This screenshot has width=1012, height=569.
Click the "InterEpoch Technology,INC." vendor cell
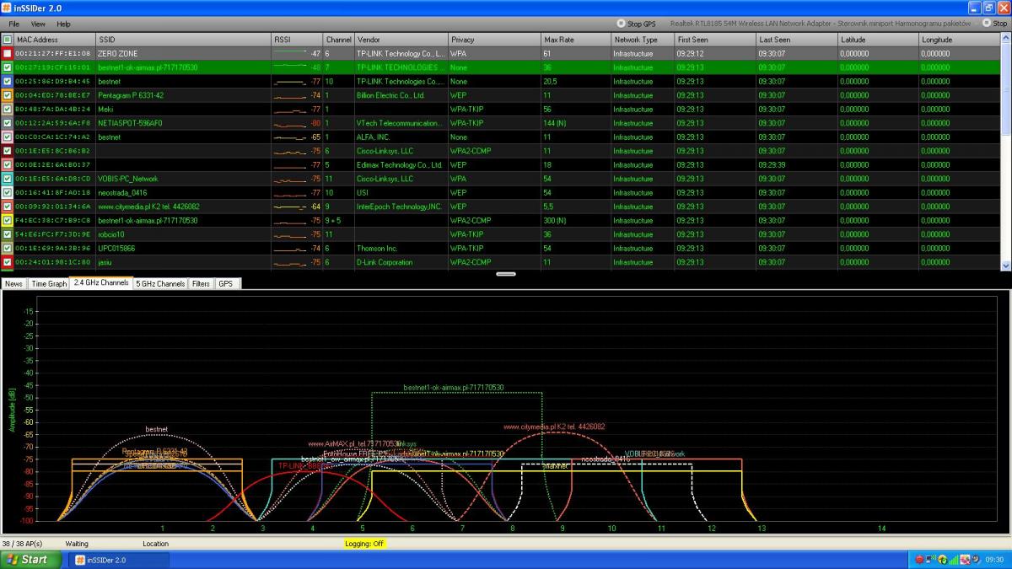(400, 207)
